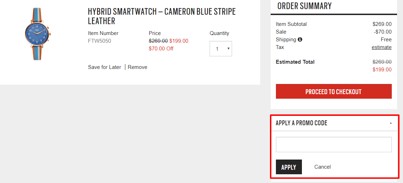This screenshot has width=403, height=183.
Task: Click the Free shipping value
Action: 386,40
